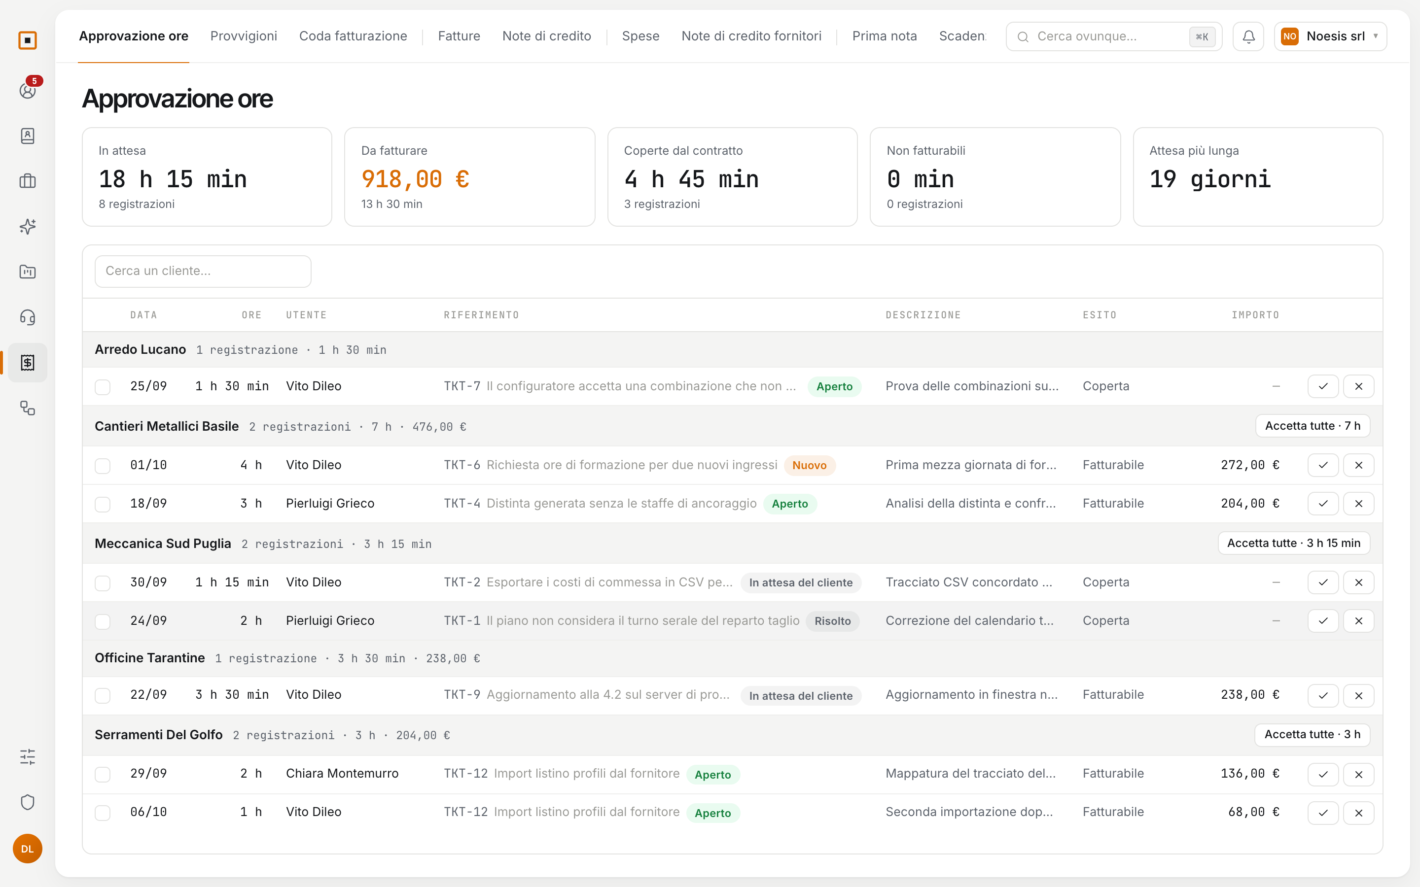Open the Note di credito fornitori tab
This screenshot has height=887, width=1420.
pos(751,36)
